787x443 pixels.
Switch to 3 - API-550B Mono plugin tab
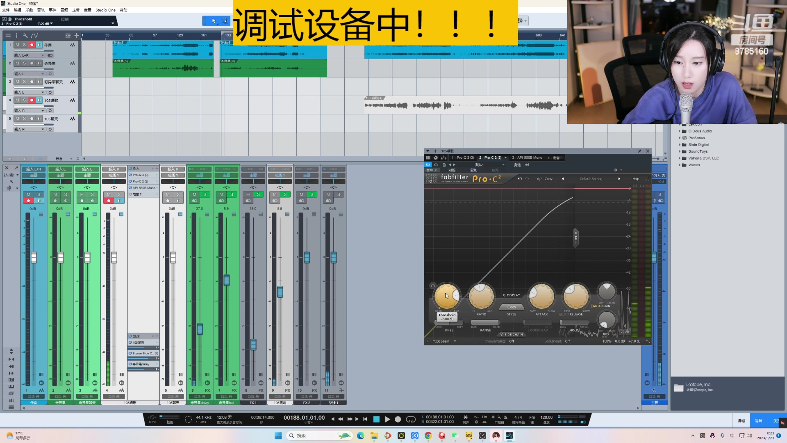(527, 158)
